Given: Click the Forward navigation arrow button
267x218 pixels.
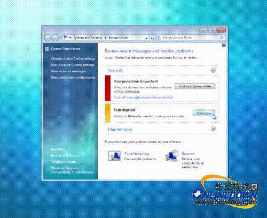Looking at the screenshot, I should pyautogui.click(x=55, y=37).
